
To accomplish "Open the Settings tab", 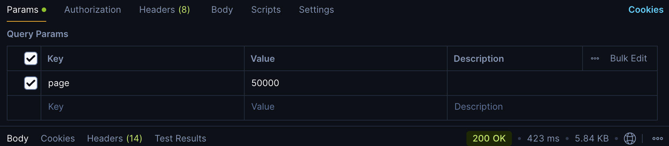I will tap(316, 10).
